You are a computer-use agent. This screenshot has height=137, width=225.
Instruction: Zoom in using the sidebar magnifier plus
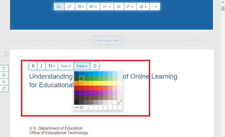(x=4, y=75)
